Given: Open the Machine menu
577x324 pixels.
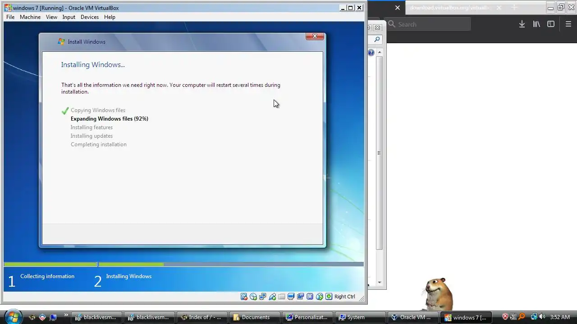Looking at the screenshot, I should click(x=30, y=17).
